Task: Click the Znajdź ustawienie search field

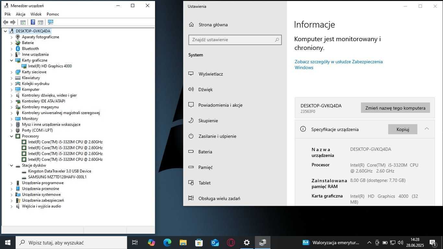Action: (x=235, y=40)
